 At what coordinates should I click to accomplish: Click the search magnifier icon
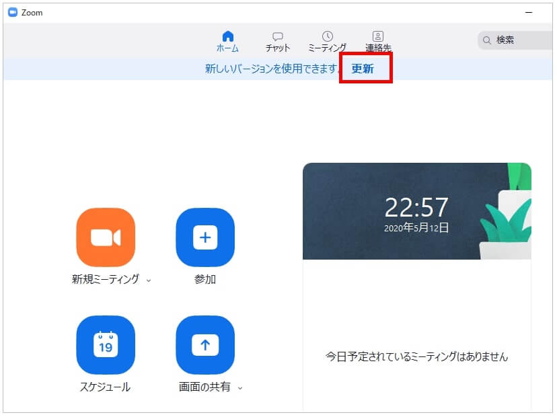coord(486,40)
